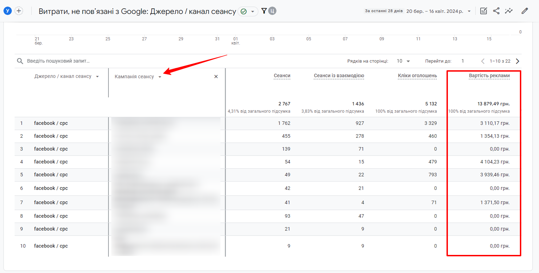539x273 pixels.
Task: Click the grey 'Ц' badge icon
Action: [x=272, y=11]
